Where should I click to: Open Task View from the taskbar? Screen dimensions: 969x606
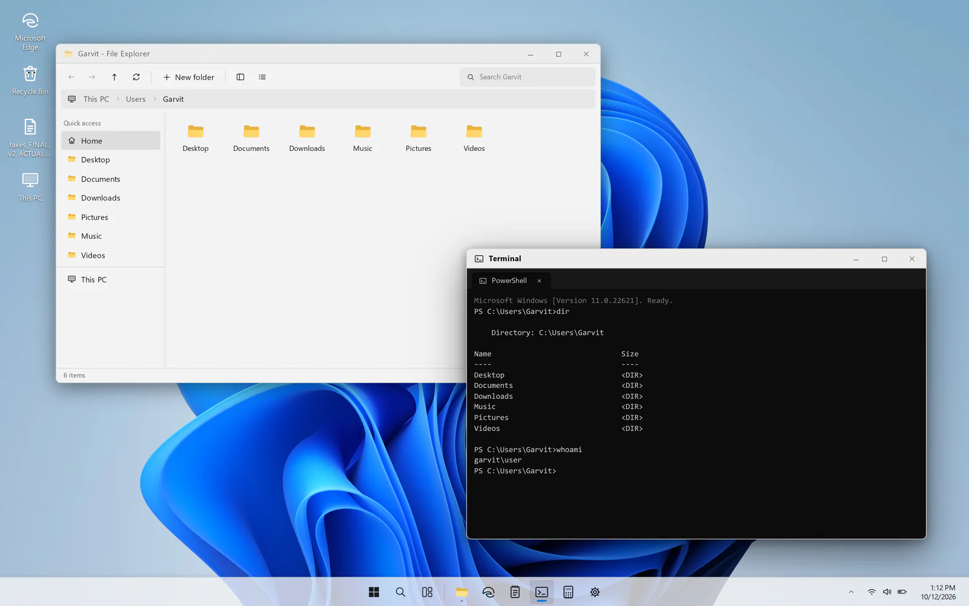coord(427,592)
